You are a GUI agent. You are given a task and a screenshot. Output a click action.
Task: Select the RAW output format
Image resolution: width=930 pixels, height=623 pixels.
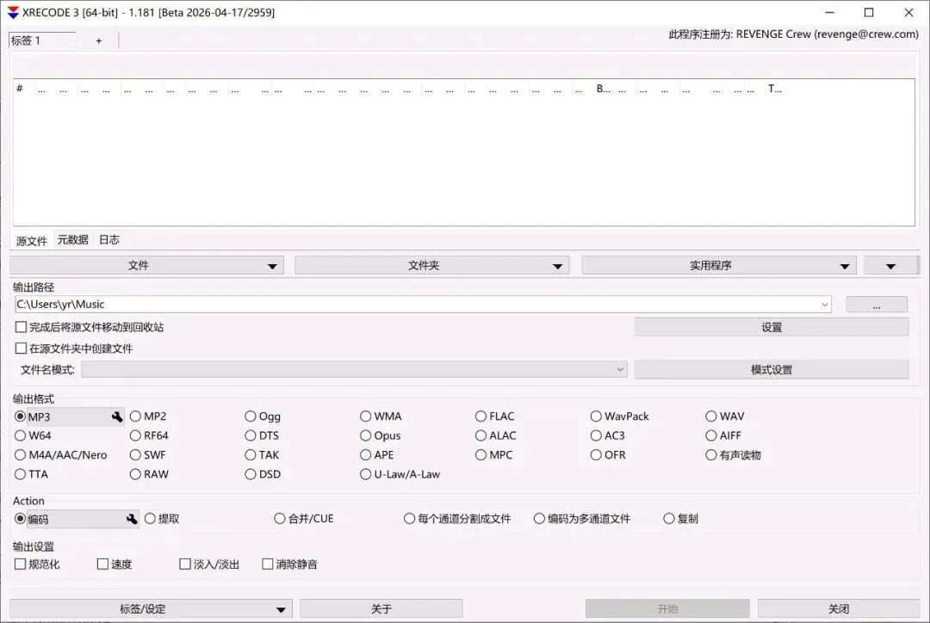149,474
